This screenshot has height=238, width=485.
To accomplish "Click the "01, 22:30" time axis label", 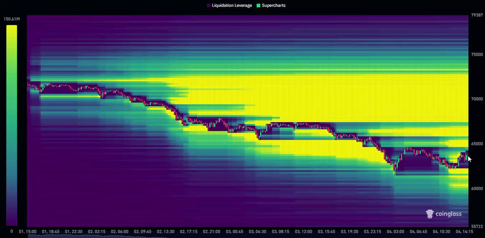I will (x=74, y=232).
